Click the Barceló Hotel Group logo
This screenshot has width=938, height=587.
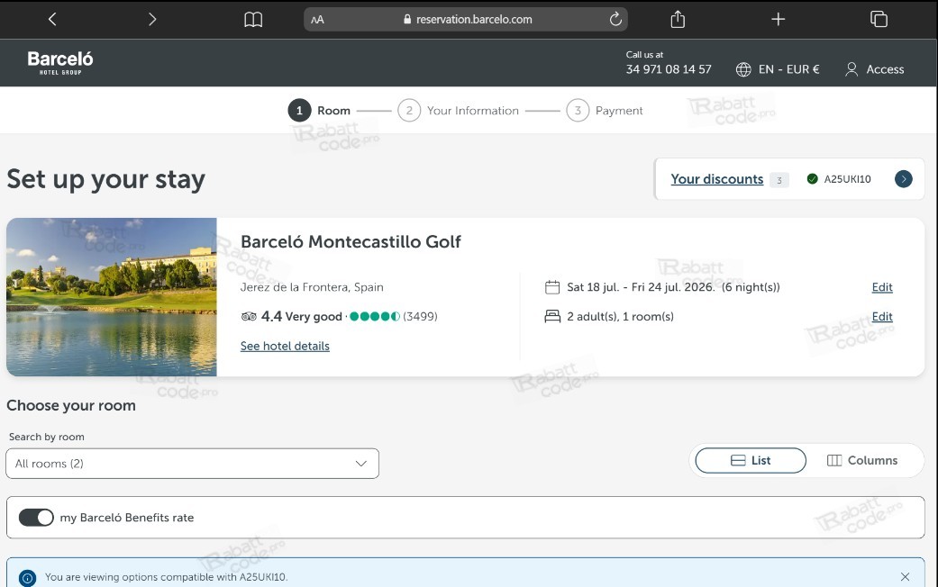pyautogui.click(x=60, y=63)
